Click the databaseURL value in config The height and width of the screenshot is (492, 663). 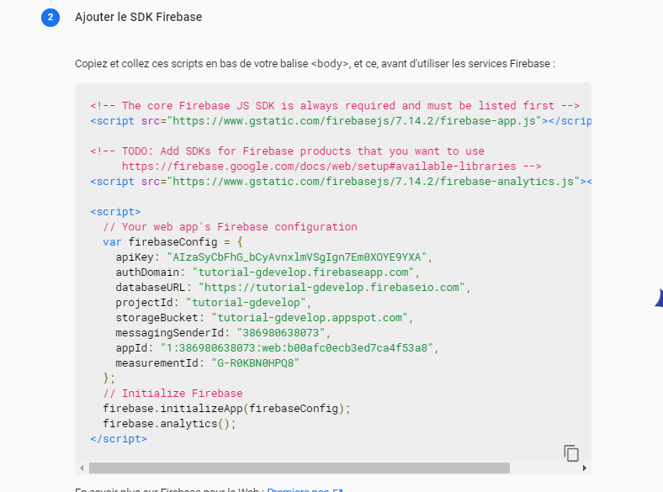333,288
